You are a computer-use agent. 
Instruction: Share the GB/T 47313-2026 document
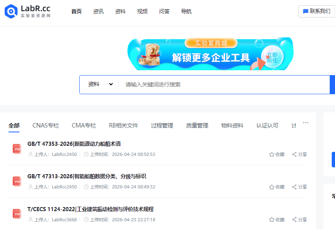click(x=300, y=187)
